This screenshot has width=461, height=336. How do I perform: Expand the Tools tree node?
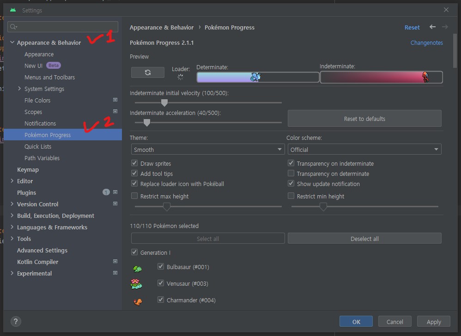pos(12,239)
